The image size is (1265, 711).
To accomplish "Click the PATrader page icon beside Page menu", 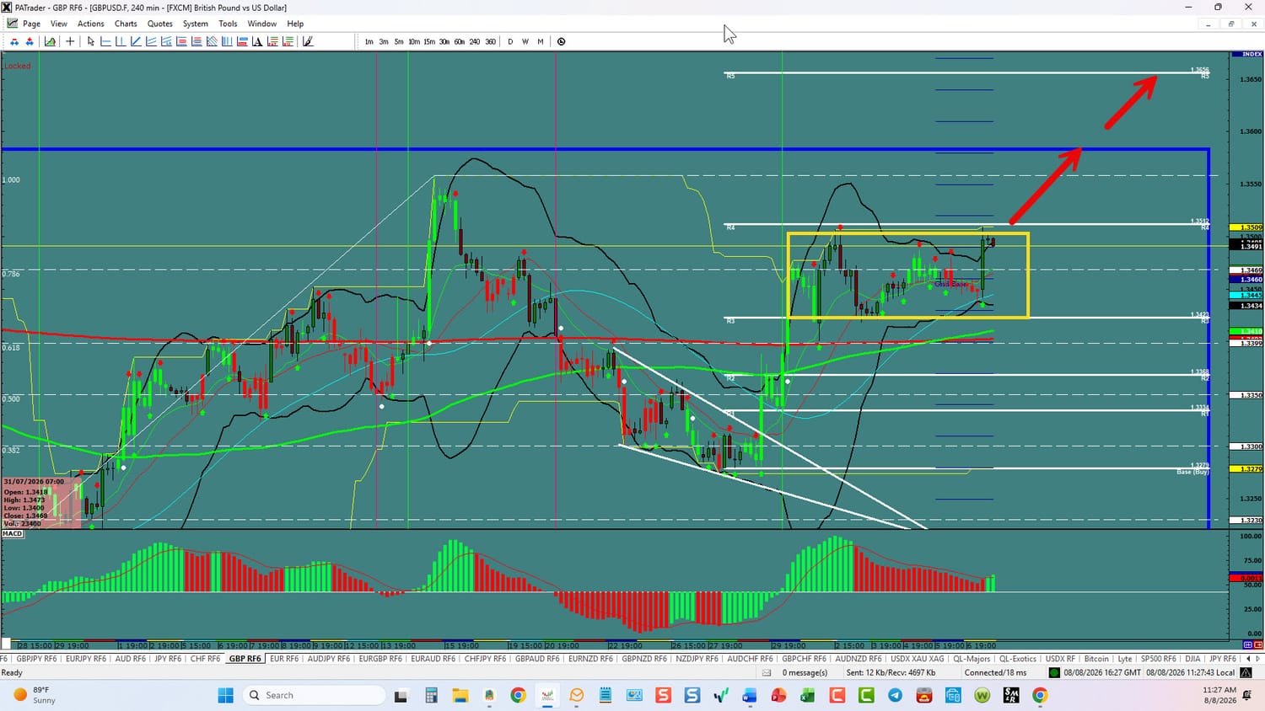I will point(13,24).
